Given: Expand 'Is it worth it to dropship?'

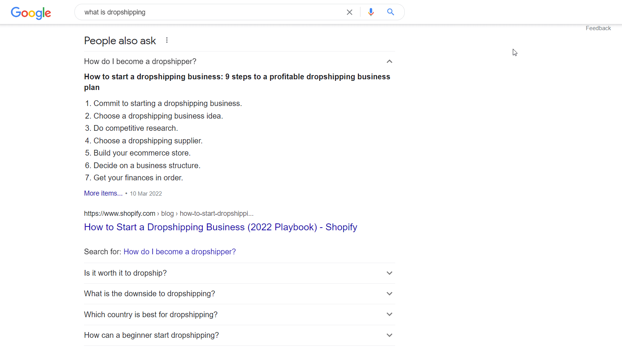Looking at the screenshot, I should click(389, 273).
